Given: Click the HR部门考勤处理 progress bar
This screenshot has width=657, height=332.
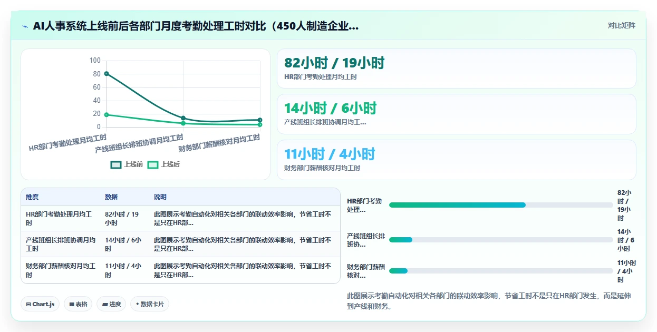Looking at the screenshot, I should click(x=501, y=205).
